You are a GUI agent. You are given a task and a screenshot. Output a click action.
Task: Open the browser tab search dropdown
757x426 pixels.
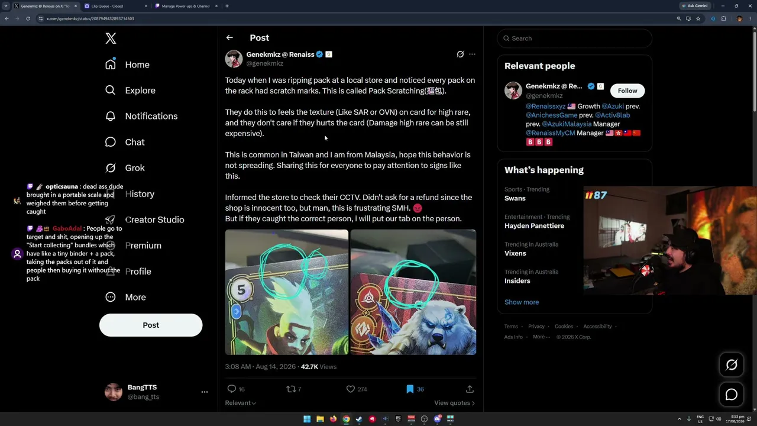(5, 6)
